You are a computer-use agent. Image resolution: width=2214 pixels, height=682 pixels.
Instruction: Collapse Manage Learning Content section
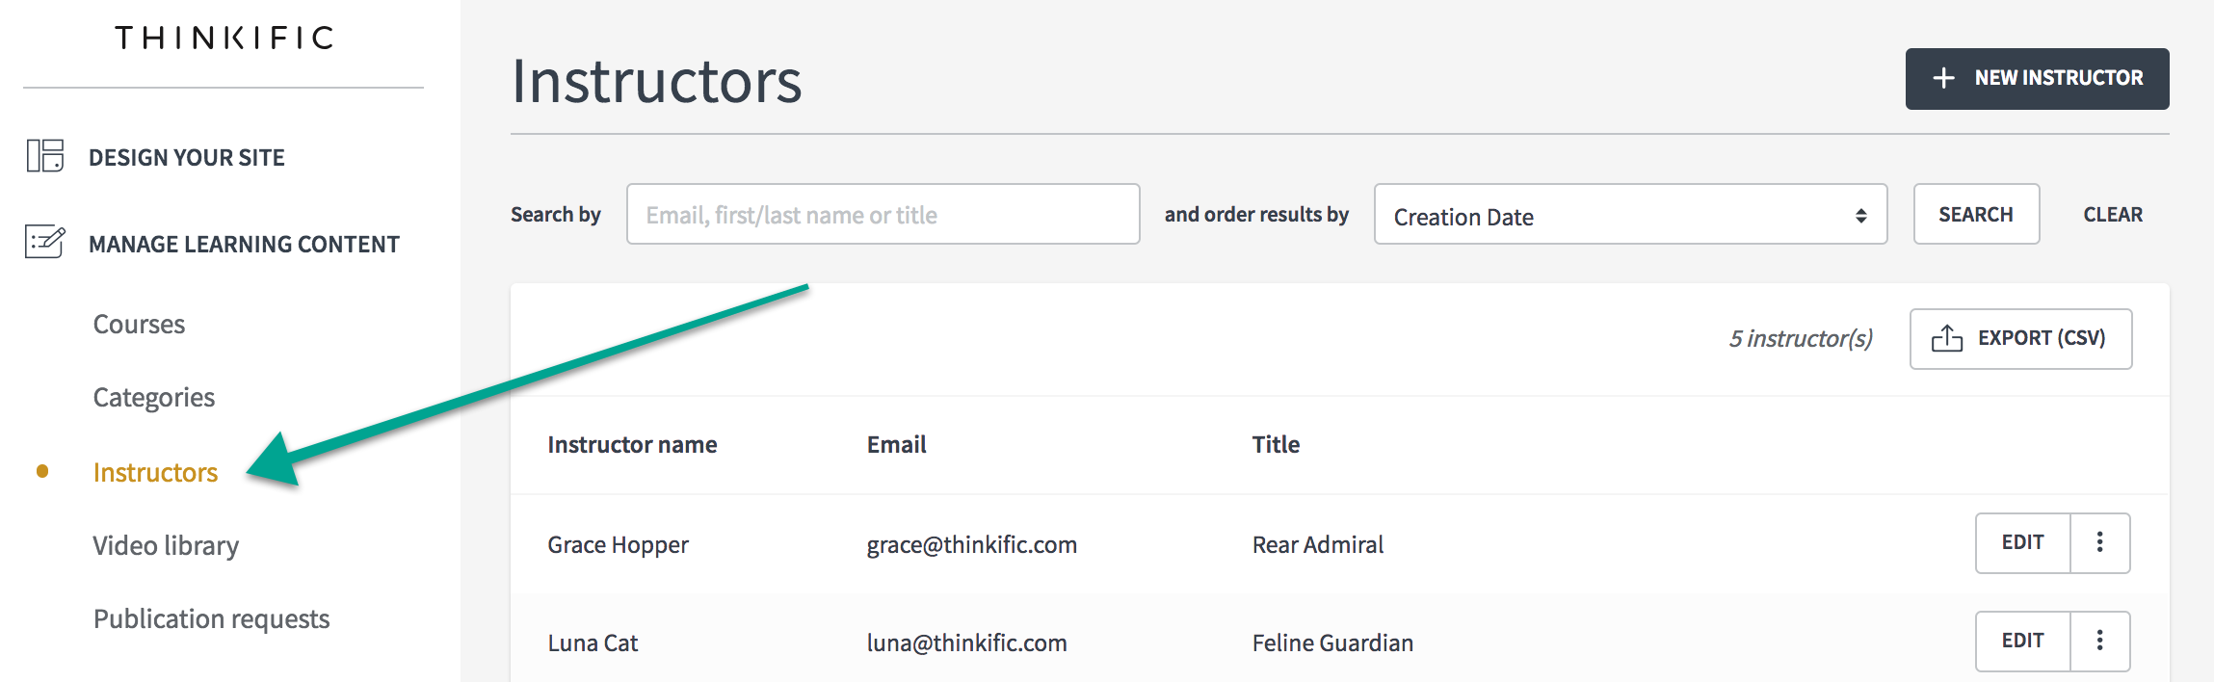(244, 244)
